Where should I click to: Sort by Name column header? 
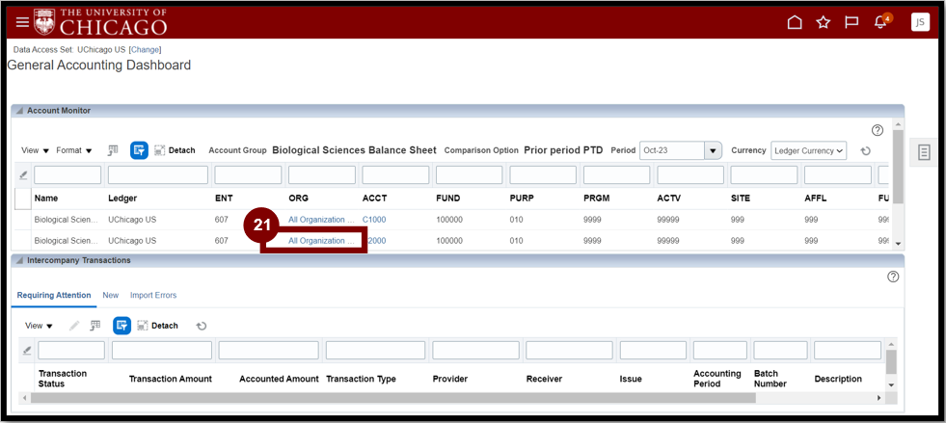coord(46,198)
